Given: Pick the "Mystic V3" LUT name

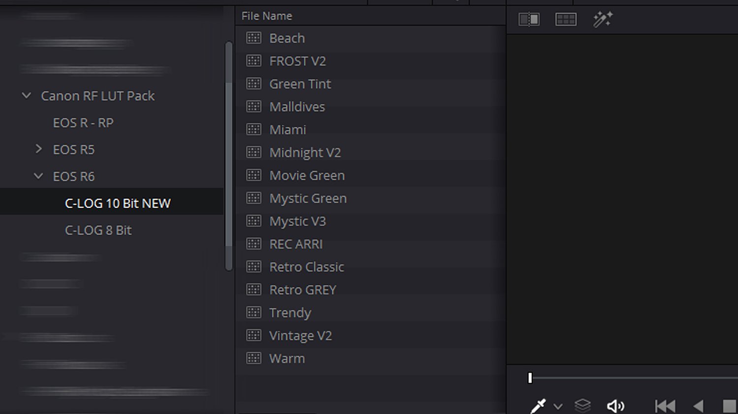Looking at the screenshot, I should point(298,221).
